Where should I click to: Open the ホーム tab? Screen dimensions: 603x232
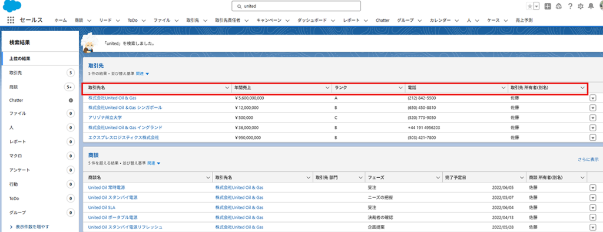coord(61,21)
